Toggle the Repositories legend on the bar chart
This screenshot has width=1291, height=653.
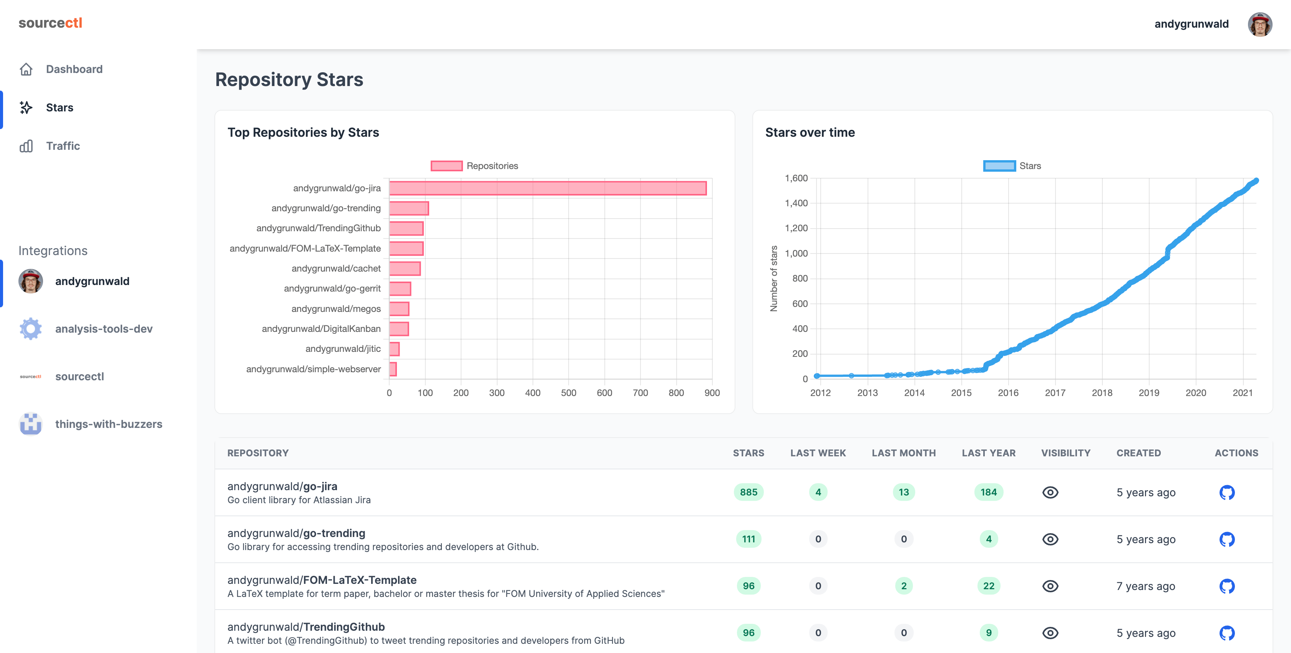474,166
